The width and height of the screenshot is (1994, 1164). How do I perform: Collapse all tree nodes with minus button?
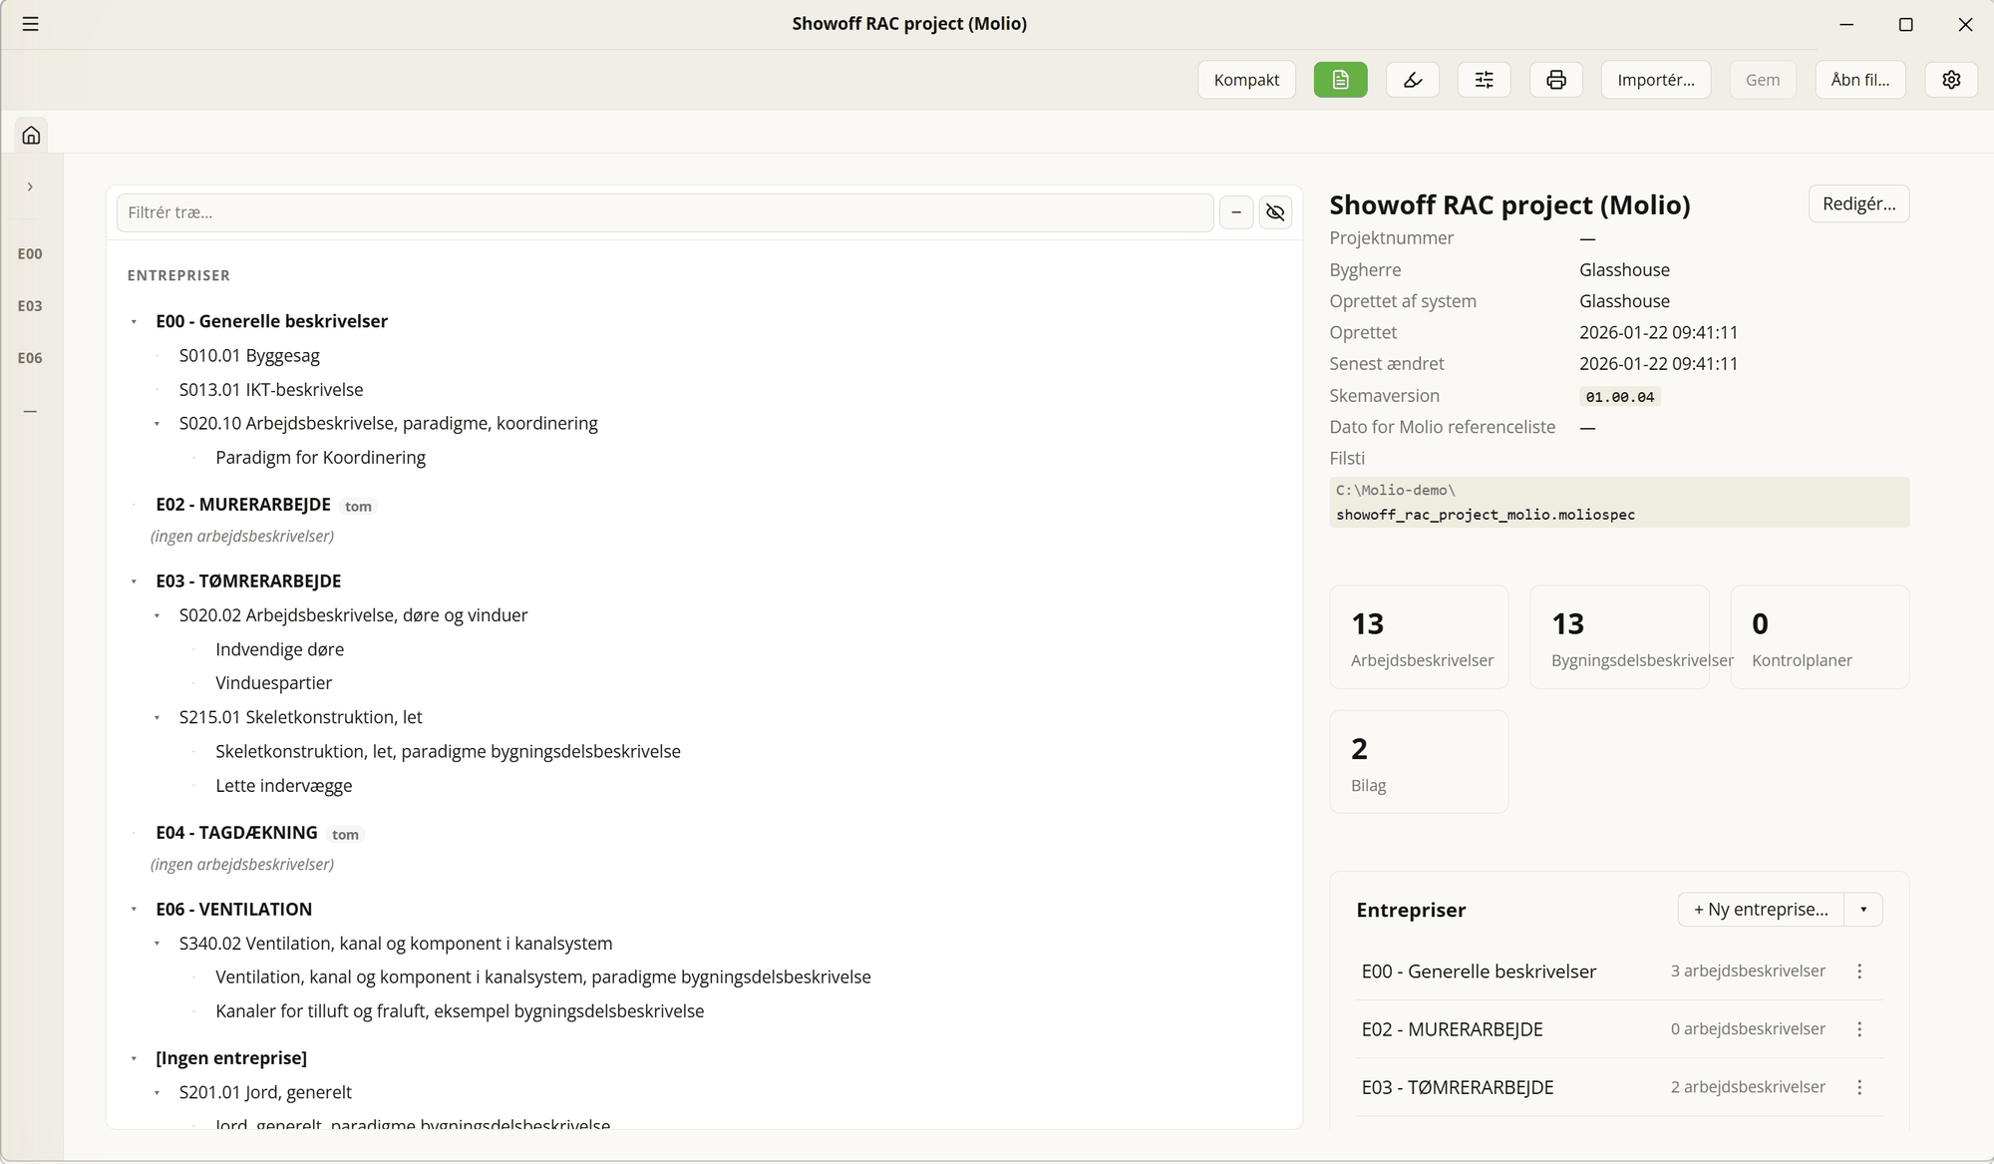tap(1236, 212)
